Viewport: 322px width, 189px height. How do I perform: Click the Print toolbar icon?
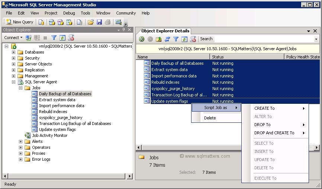tap(107, 22)
